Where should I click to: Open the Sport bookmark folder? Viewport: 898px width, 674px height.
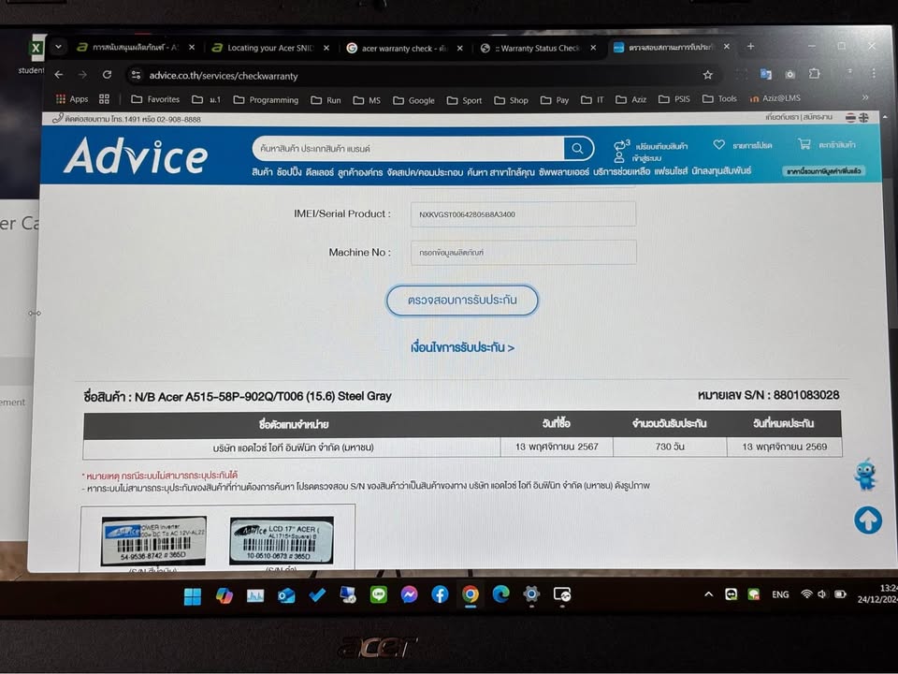click(x=464, y=100)
